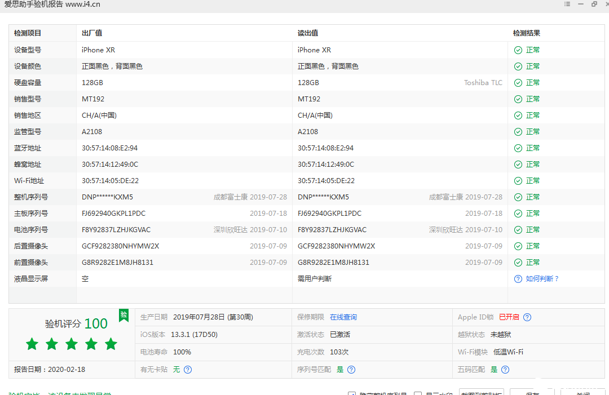Click Wi-Fi module value 低温Wi-Fi

[508, 352]
